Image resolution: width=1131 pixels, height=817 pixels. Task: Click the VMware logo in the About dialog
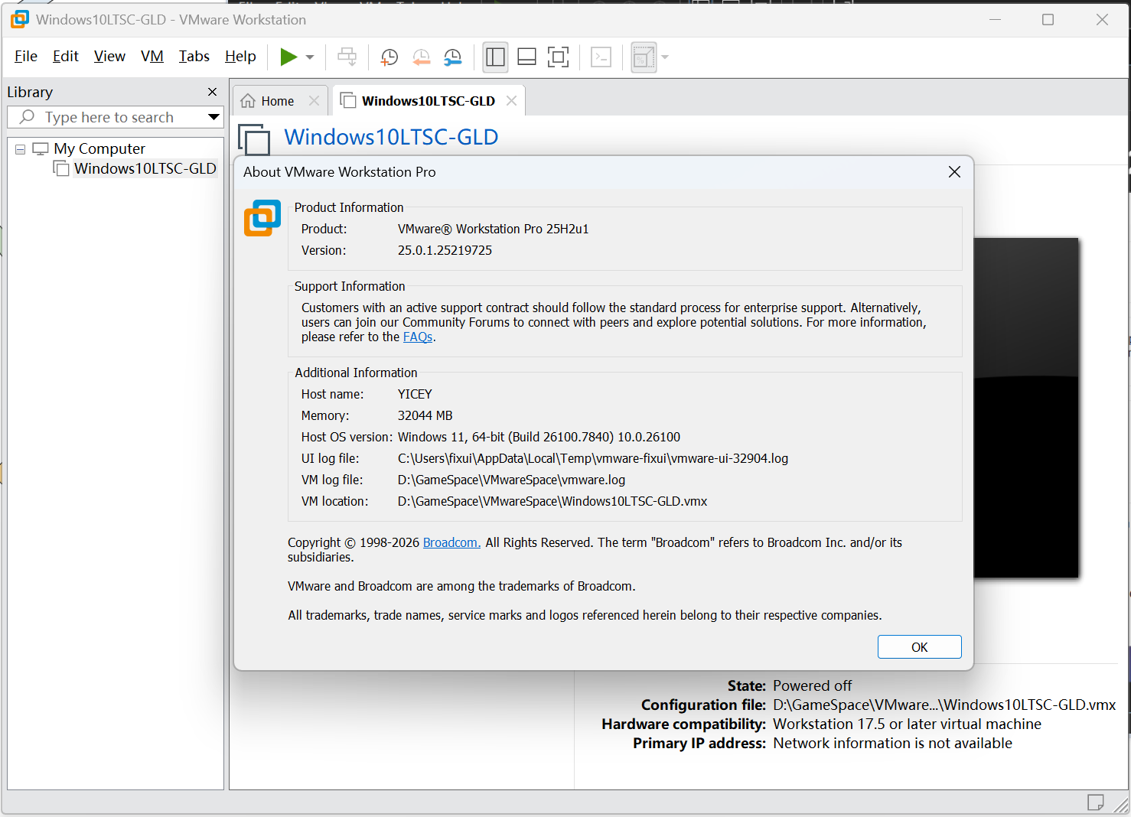pos(262,218)
